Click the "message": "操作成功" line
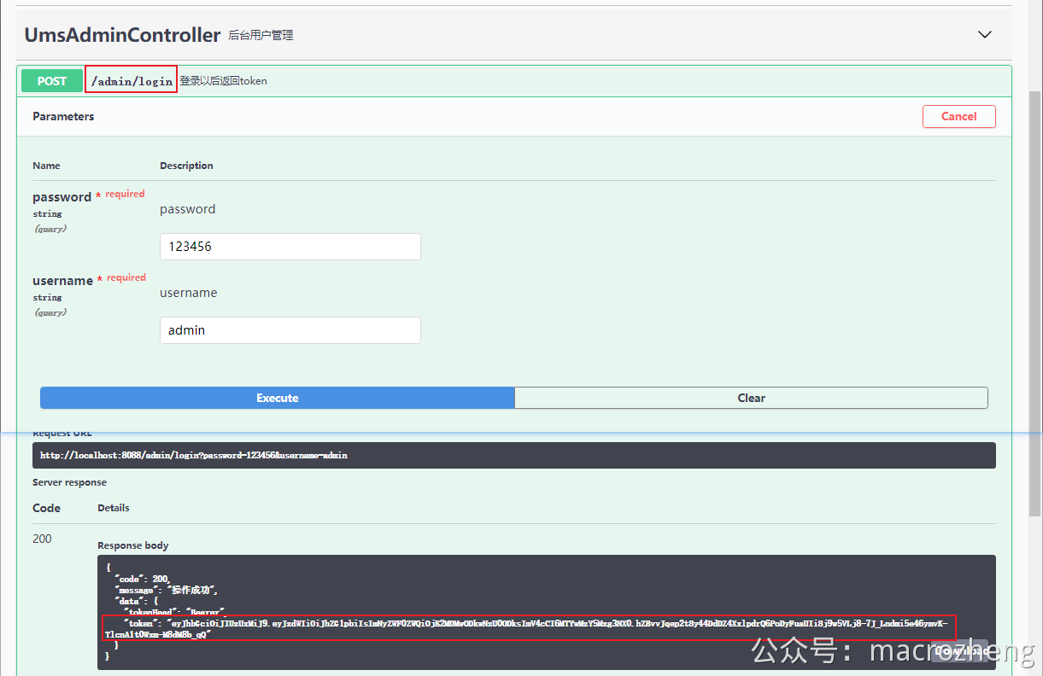The width and height of the screenshot is (1043, 676). pos(167,590)
